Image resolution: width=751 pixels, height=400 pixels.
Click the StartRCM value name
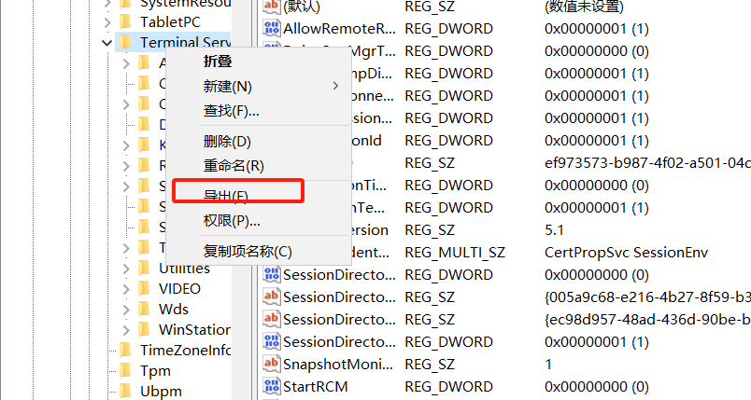click(x=315, y=386)
